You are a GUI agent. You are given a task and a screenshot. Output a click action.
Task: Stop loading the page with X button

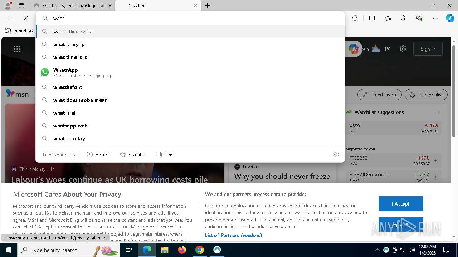[26, 18]
